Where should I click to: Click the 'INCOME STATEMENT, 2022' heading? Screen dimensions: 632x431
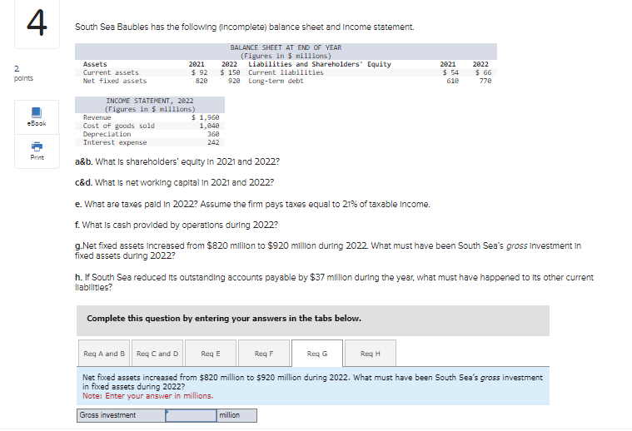150,101
